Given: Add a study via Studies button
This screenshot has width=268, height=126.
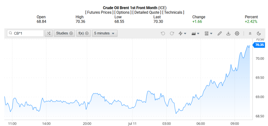Looking at the screenshot, I should coord(64,34).
